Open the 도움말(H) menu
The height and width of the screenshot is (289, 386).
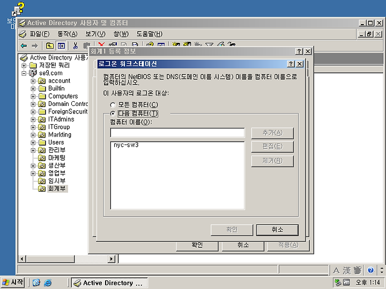[150, 34]
